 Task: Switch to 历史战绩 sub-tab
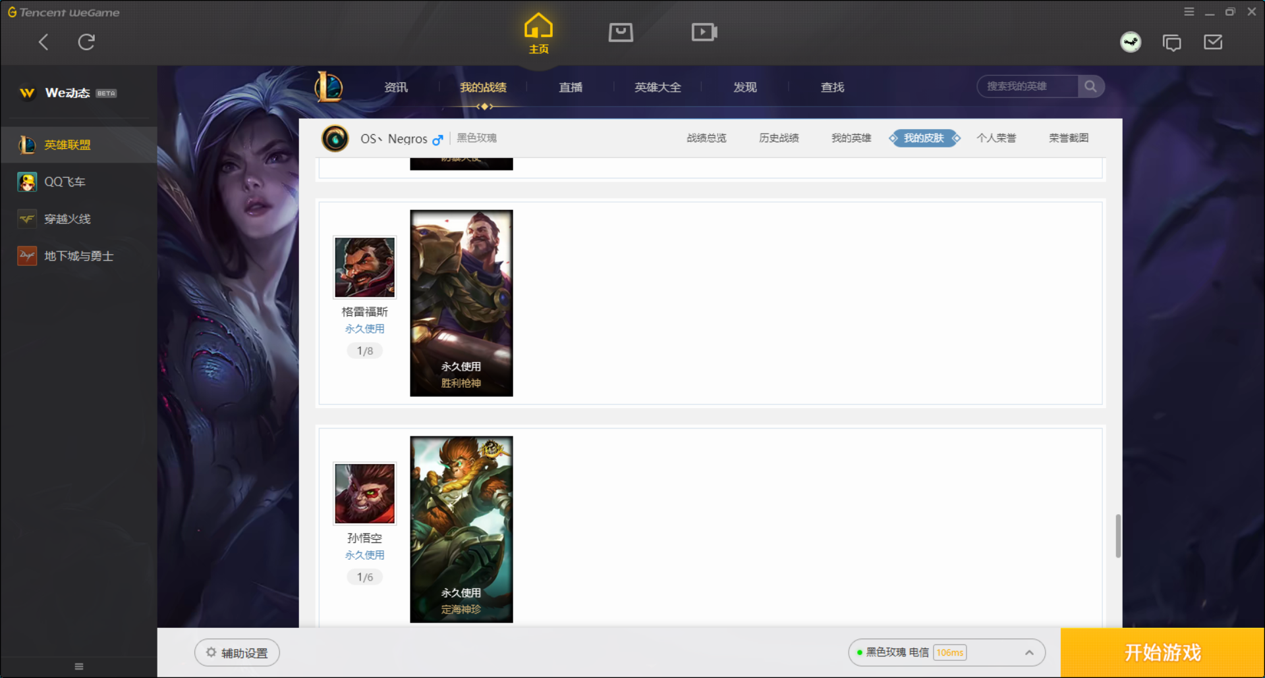click(x=779, y=138)
